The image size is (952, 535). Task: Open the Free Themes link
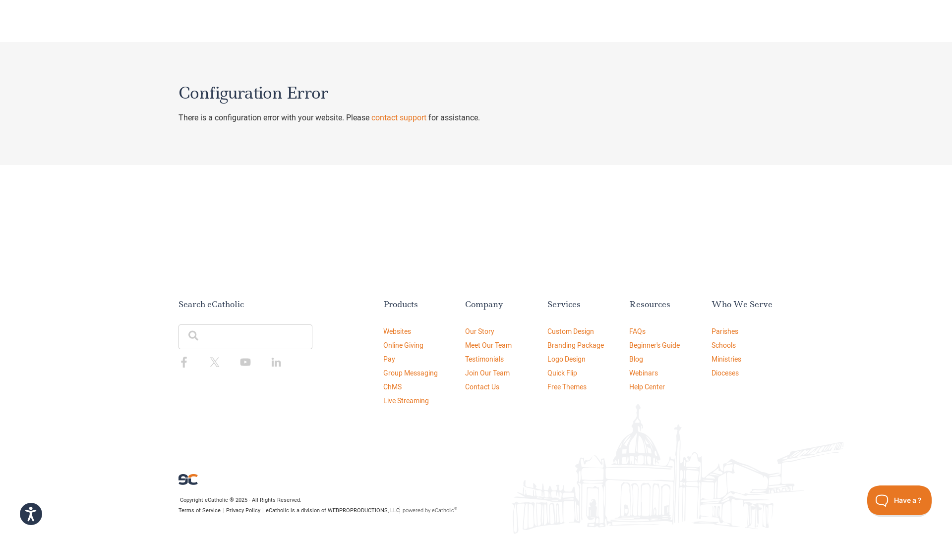tap(566, 387)
